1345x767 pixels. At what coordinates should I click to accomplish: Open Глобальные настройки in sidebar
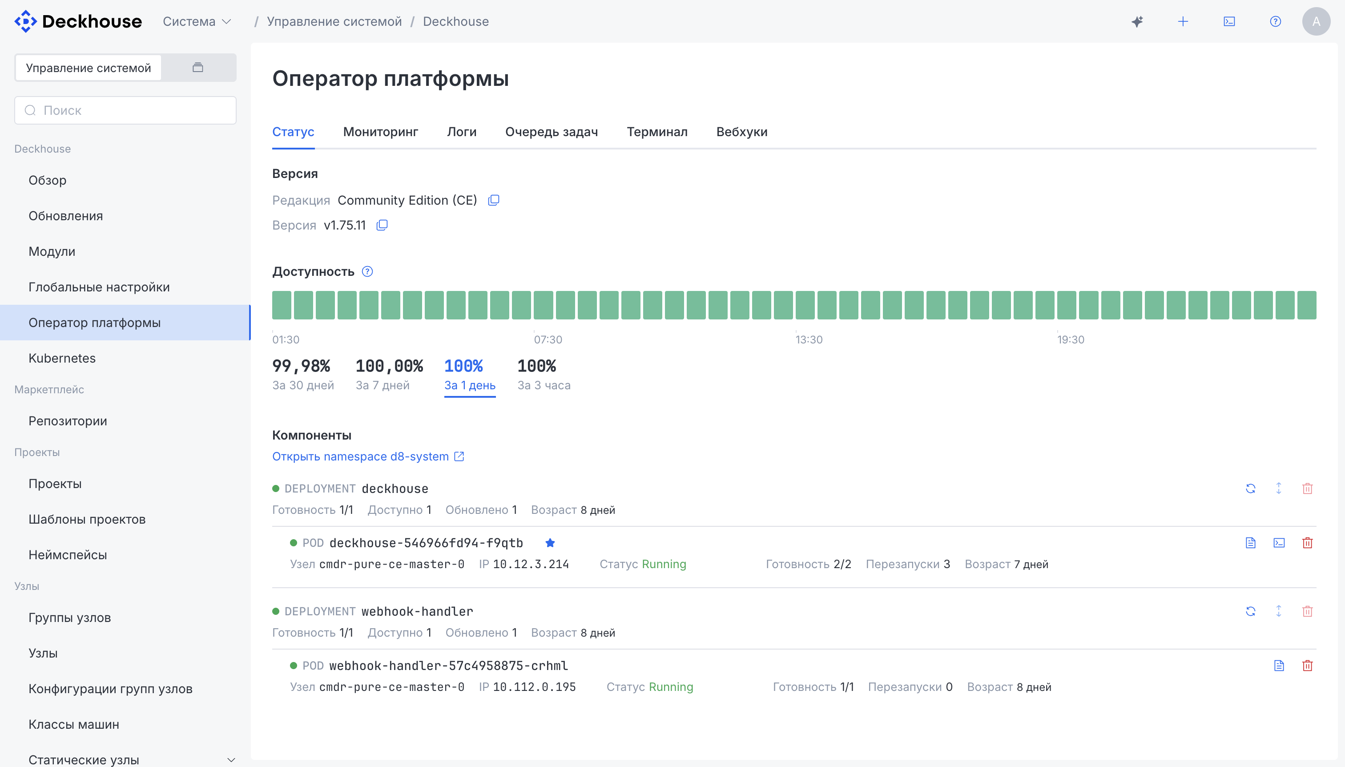click(x=125, y=287)
